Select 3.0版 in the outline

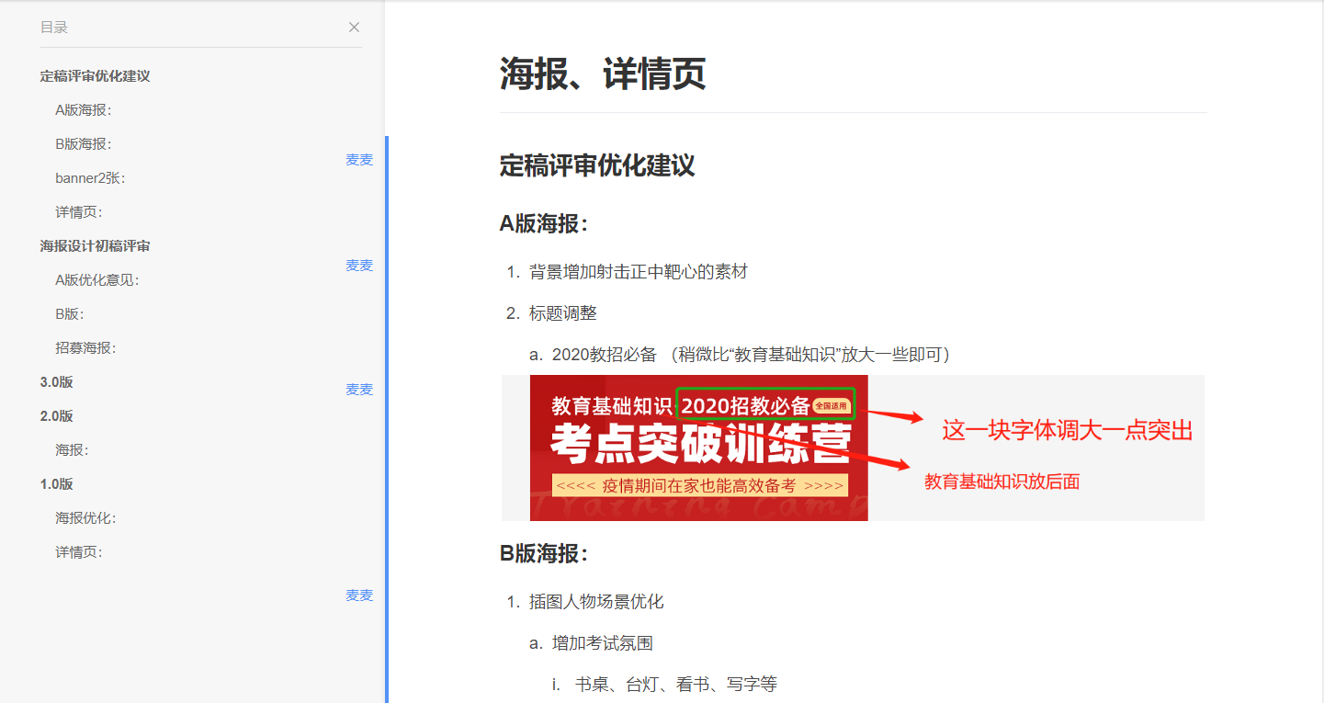click(56, 382)
